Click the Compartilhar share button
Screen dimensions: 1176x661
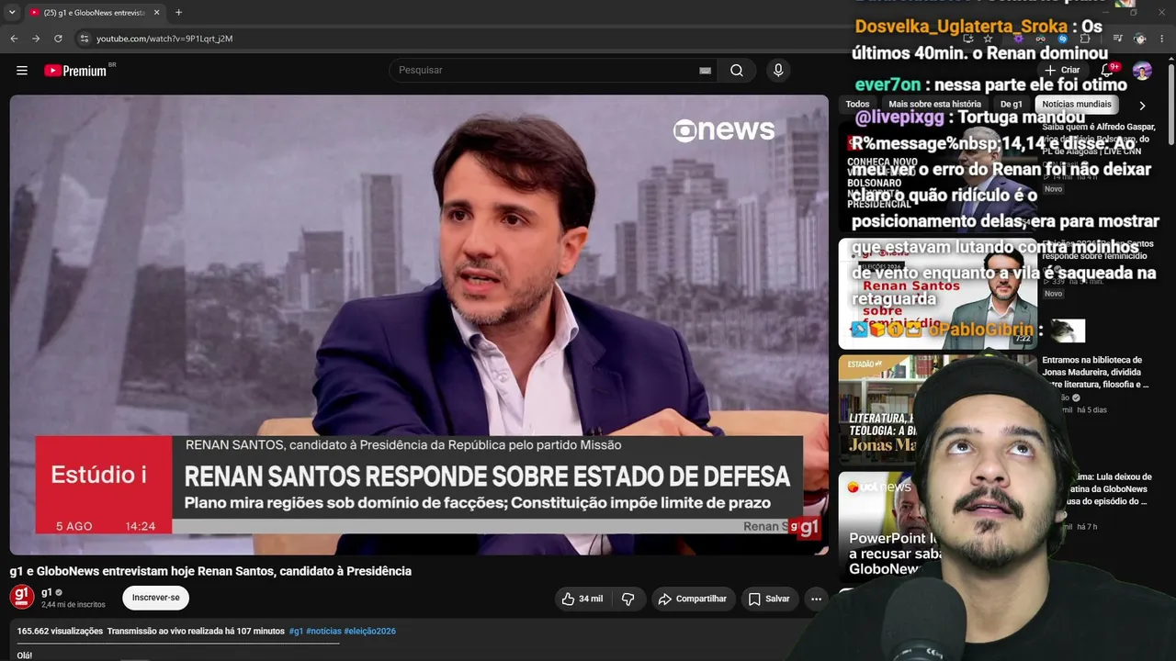point(694,599)
